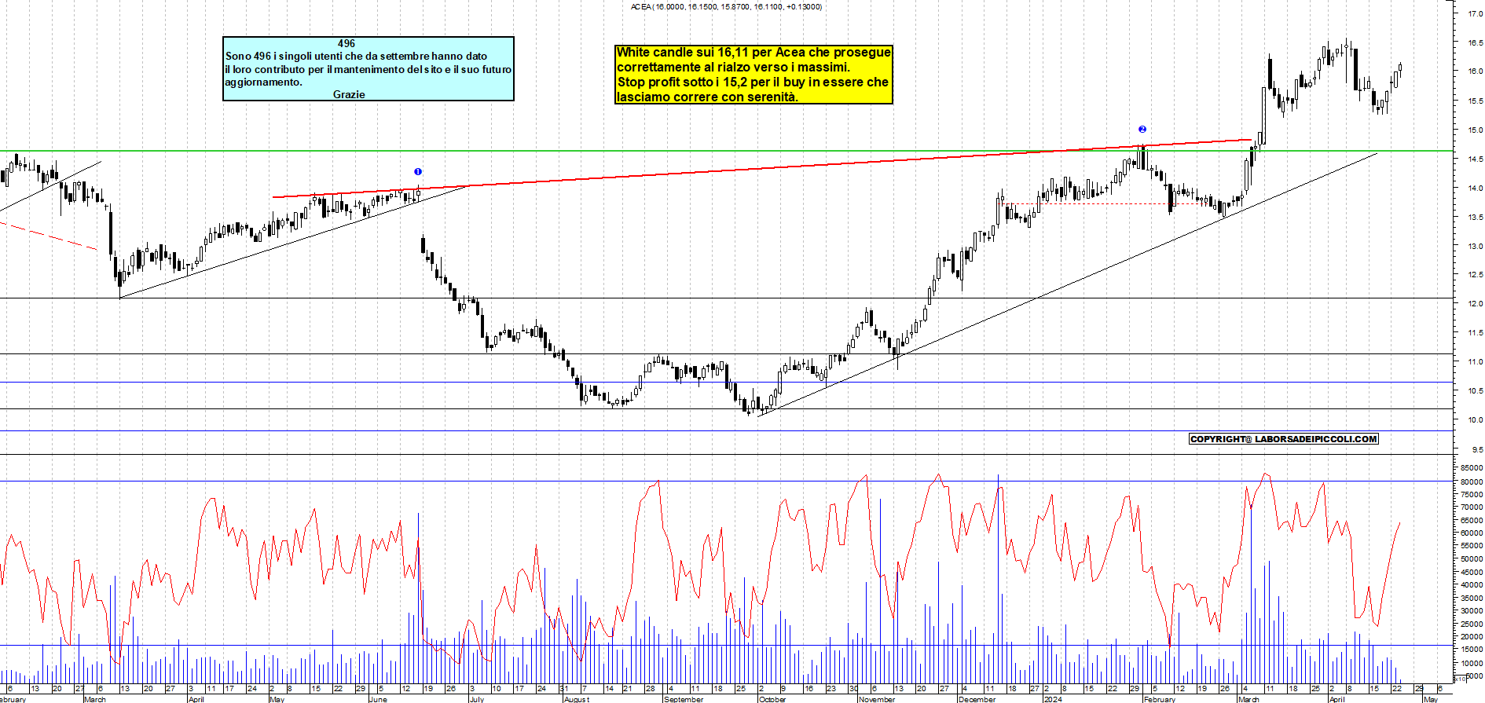Click the August label on time axis
Image resolution: width=1485 pixels, height=703 pixels.
577,699
